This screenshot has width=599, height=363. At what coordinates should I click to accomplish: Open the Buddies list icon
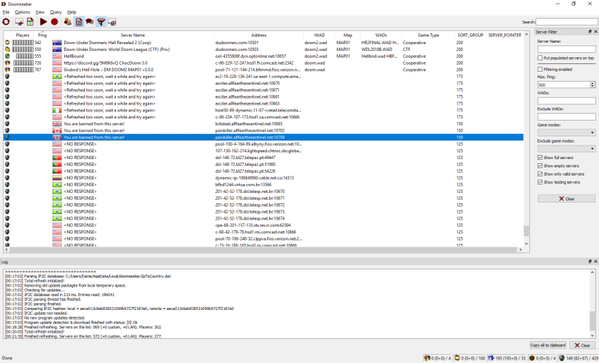click(x=68, y=22)
